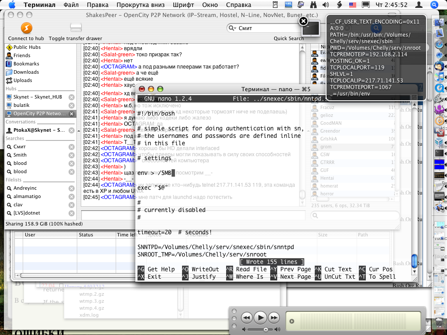The image size is (447, 335).
Task: Open the Friends list
Action: (x=22, y=55)
